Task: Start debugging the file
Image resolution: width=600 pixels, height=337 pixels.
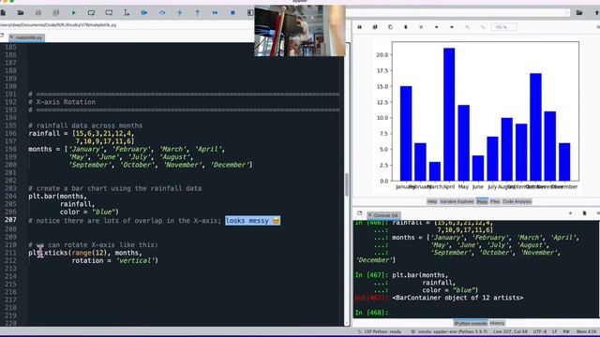Action: pyautogui.click(x=144, y=13)
